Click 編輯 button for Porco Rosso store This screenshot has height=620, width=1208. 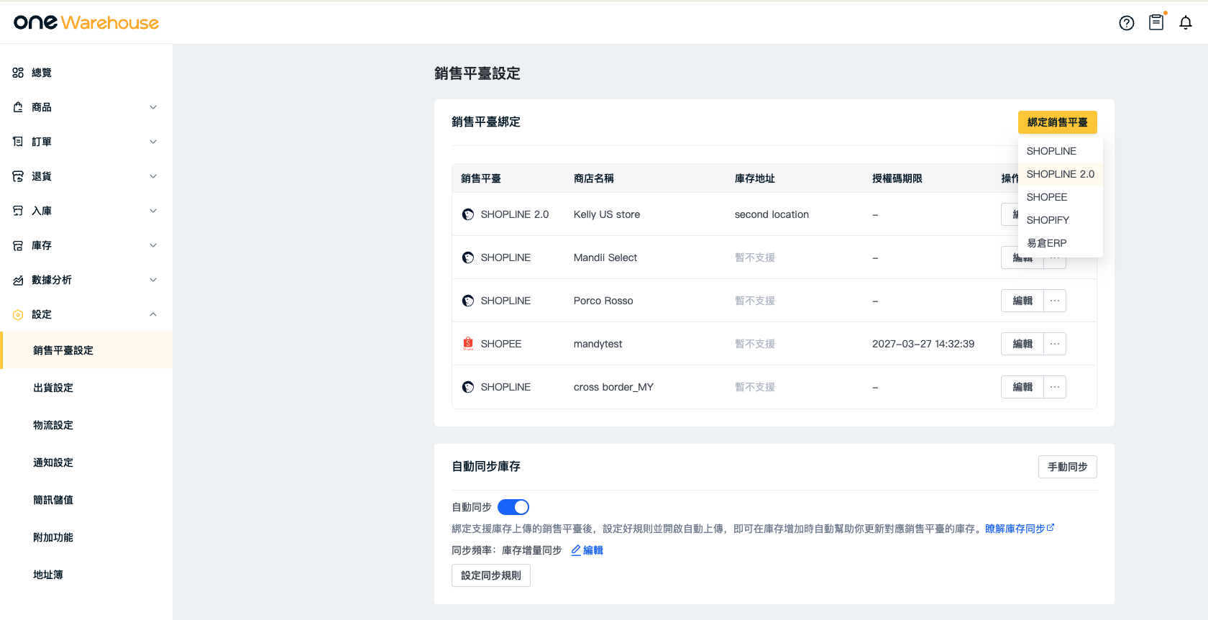click(x=1022, y=301)
